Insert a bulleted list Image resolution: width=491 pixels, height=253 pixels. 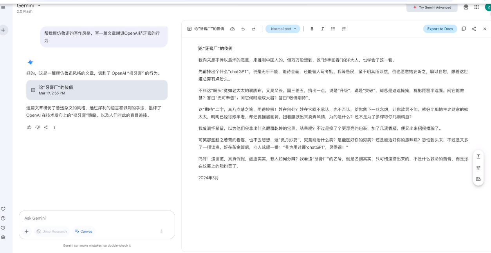(x=333, y=29)
